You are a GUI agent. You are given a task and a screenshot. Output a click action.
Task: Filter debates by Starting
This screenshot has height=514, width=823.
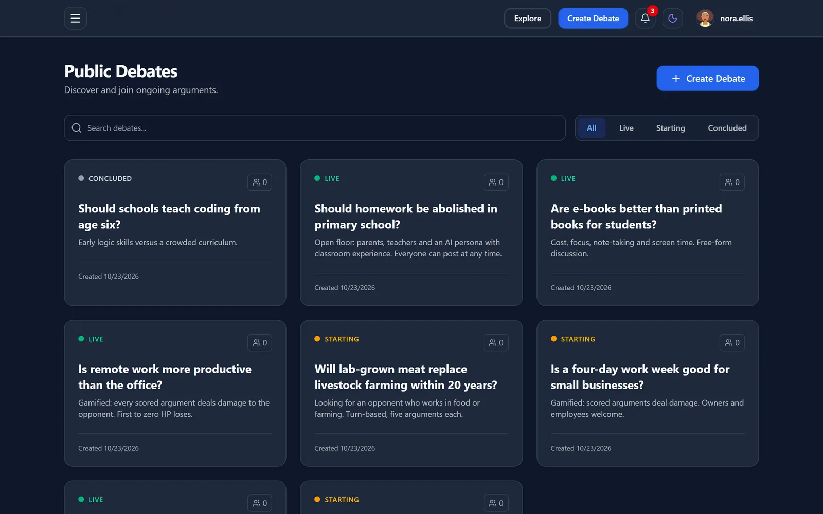[x=670, y=128]
